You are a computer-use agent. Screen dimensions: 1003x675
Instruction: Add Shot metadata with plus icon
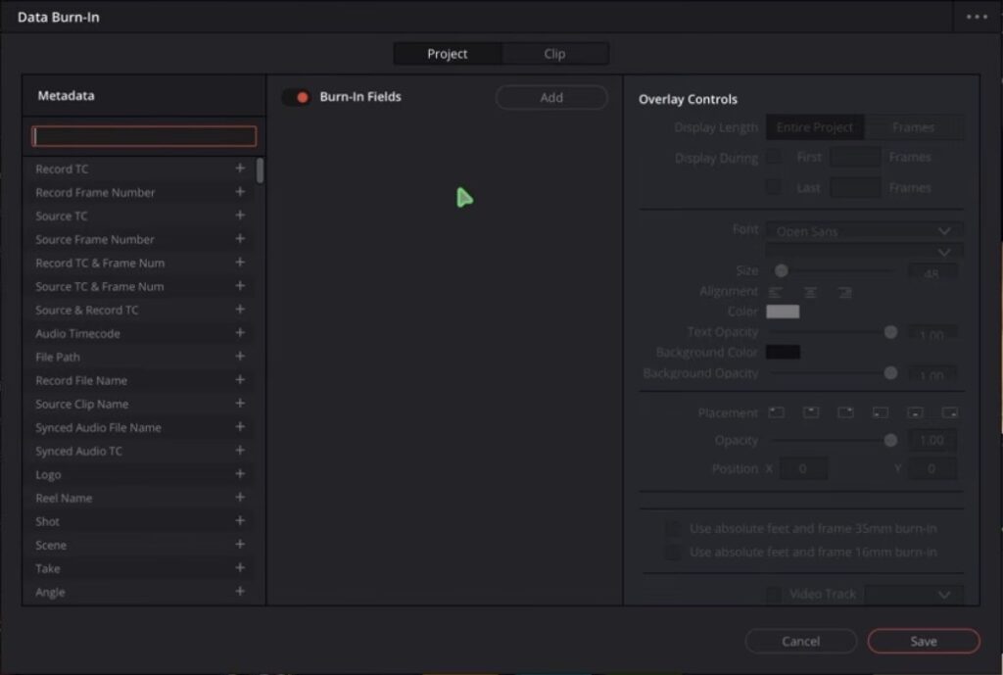(x=240, y=521)
